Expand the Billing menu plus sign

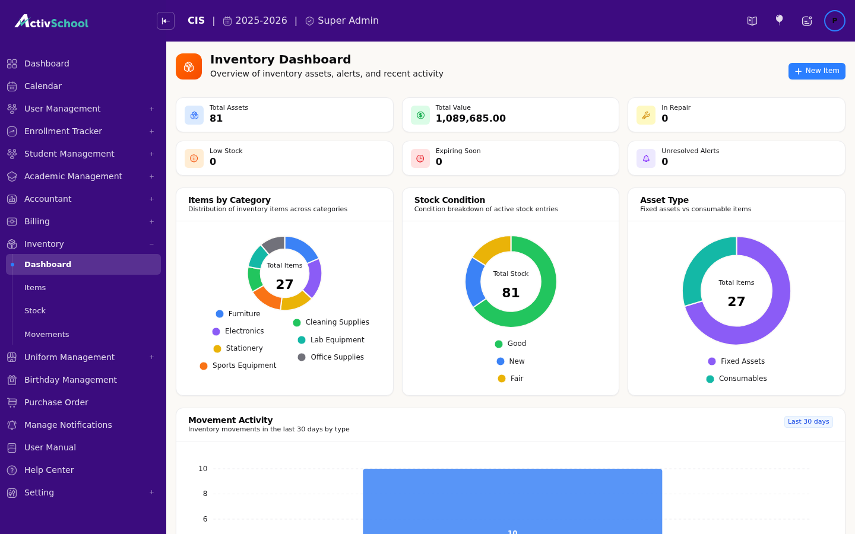pos(151,221)
